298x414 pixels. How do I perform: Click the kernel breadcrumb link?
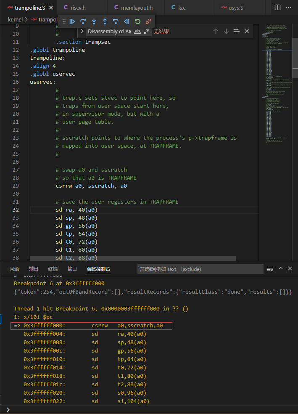click(15, 19)
